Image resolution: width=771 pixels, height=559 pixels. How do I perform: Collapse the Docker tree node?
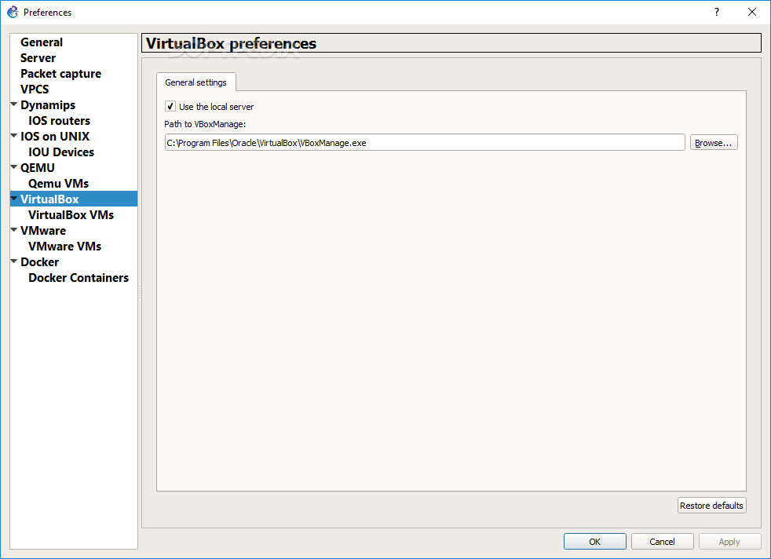[14, 261]
